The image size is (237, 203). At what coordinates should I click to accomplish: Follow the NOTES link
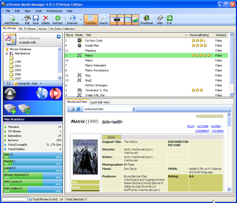[x=216, y=126]
